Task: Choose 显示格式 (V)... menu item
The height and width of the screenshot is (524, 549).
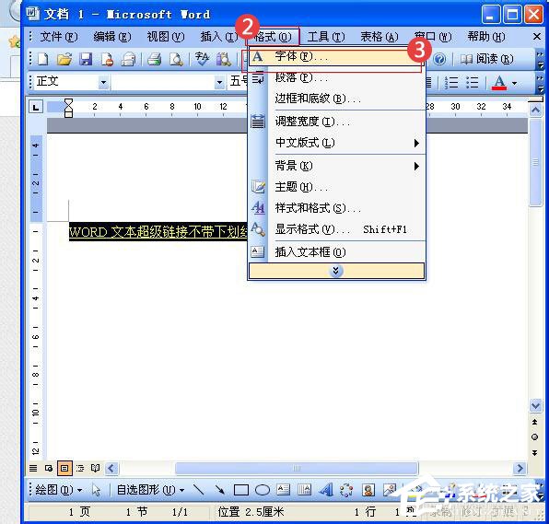Action: point(336,229)
